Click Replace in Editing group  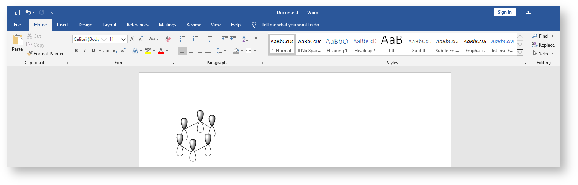click(x=543, y=45)
